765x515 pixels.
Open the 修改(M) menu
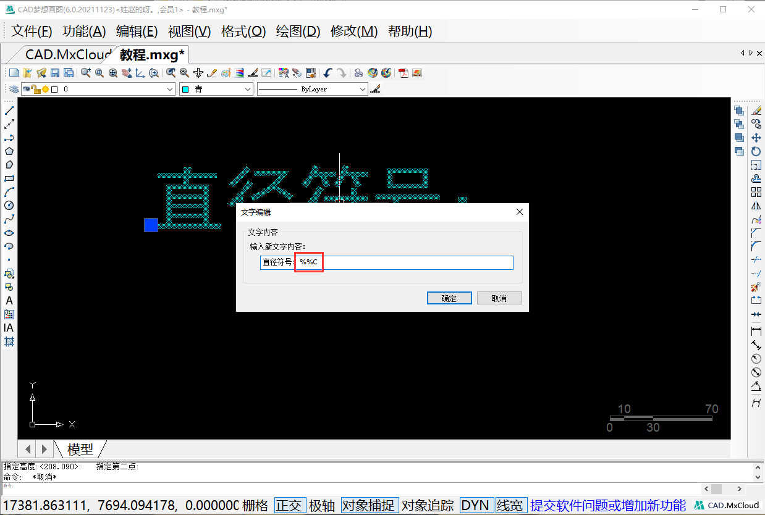click(354, 31)
